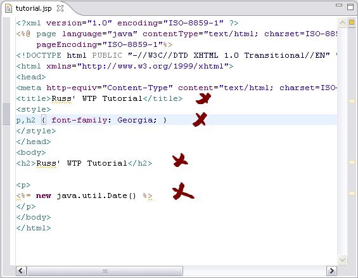The height and width of the screenshot is (278, 358).
Task: Click overview ruler marker for title line warning
Action: click(x=352, y=101)
